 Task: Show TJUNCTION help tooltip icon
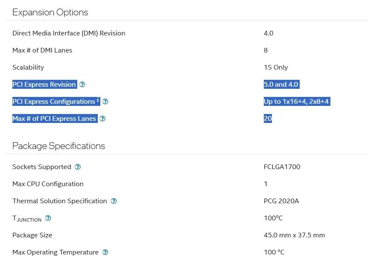48,218
